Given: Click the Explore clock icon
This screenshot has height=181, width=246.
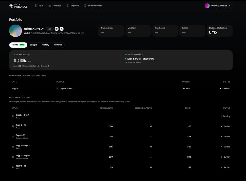Looking at the screenshot, I should [x=68, y=6].
